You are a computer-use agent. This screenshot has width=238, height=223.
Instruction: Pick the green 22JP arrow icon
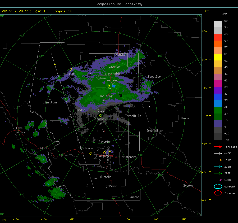218,173
